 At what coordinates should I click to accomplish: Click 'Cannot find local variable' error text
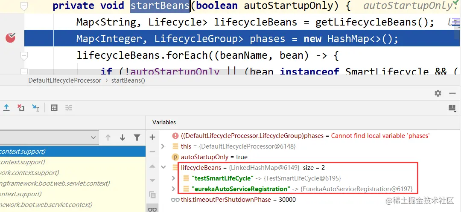tap(380, 136)
